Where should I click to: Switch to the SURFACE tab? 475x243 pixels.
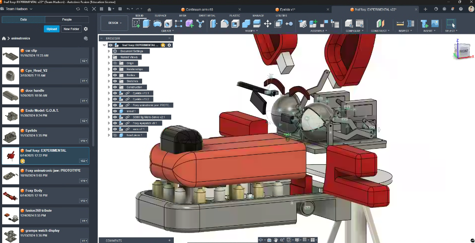pos(160,16)
